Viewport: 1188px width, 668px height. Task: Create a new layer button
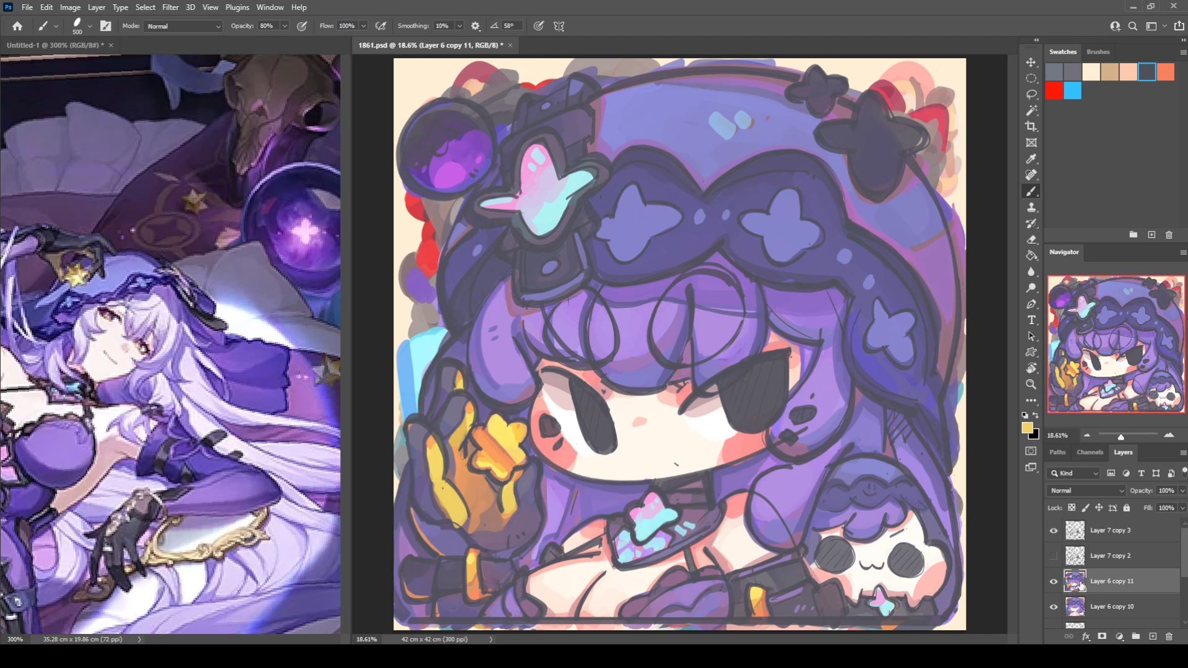[x=1153, y=636]
